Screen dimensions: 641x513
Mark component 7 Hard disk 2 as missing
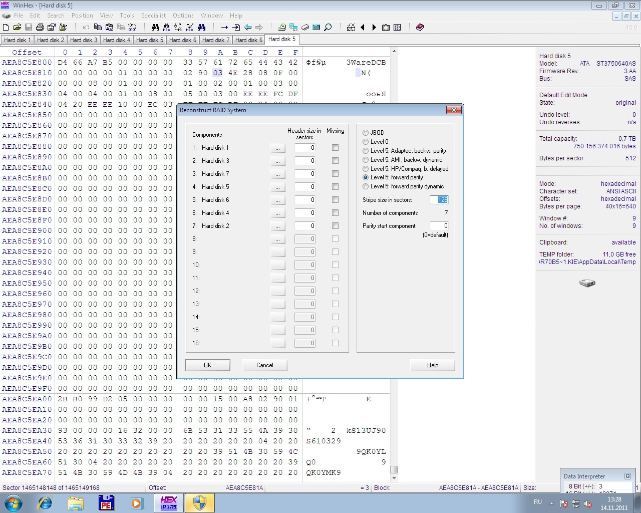[x=335, y=226]
